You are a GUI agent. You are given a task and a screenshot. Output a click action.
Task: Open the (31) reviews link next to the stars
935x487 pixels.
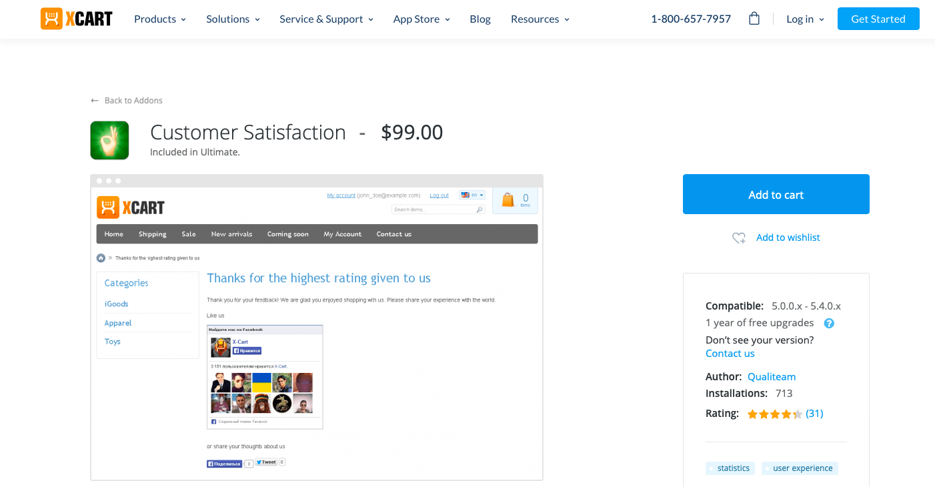coord(814,414)
